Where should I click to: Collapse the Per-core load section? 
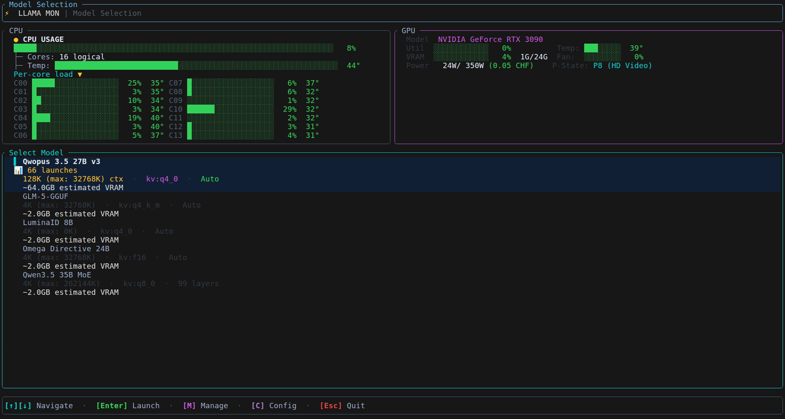(x=79, y=74)
